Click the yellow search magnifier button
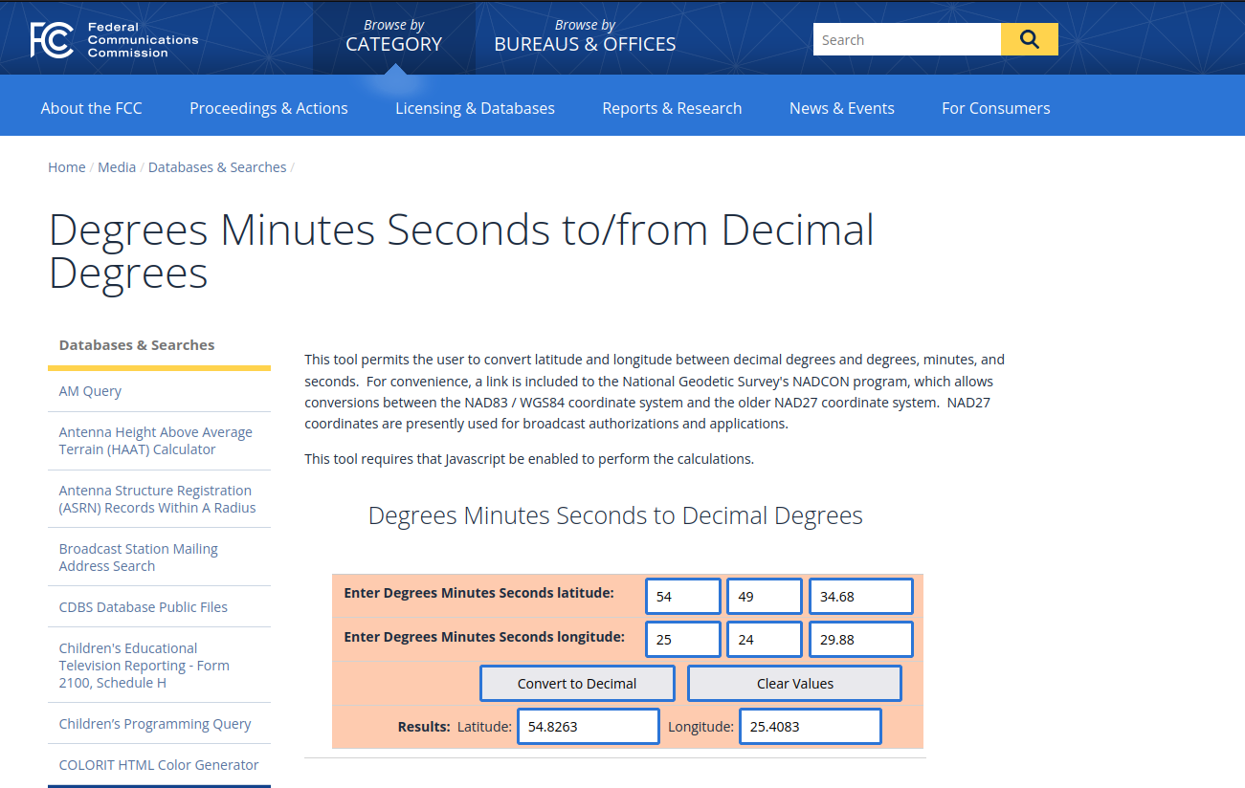Image resolution: width=1245 pixels, height=788 pixels. point(1030,39)
